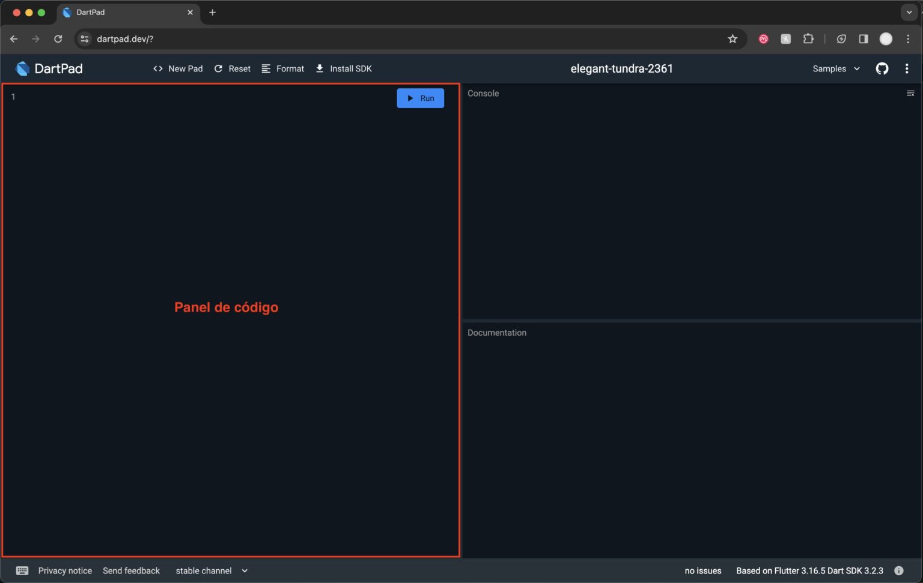
Task: Click the keyboard shortcuts icon
Action: 22,570
